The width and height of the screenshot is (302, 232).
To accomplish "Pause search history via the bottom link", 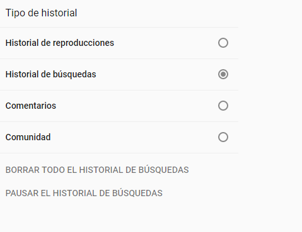I will point(84,193).
